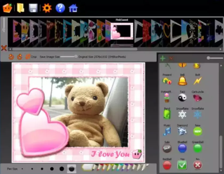Click the save floppy disk icon
The width and height of the screenshot is (224, 174).
coord(33,8)
